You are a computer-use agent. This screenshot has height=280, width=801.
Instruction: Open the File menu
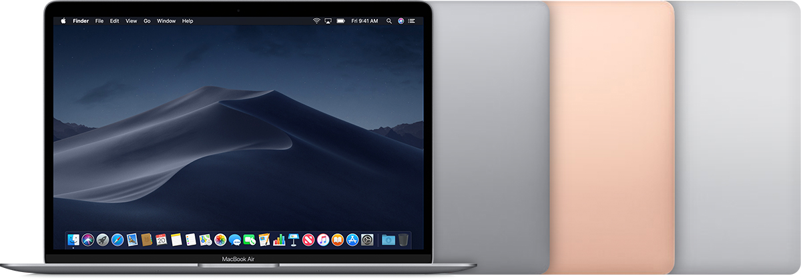click(x=99, y=21)
